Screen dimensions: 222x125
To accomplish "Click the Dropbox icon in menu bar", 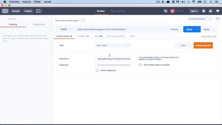I will point(173,2).
